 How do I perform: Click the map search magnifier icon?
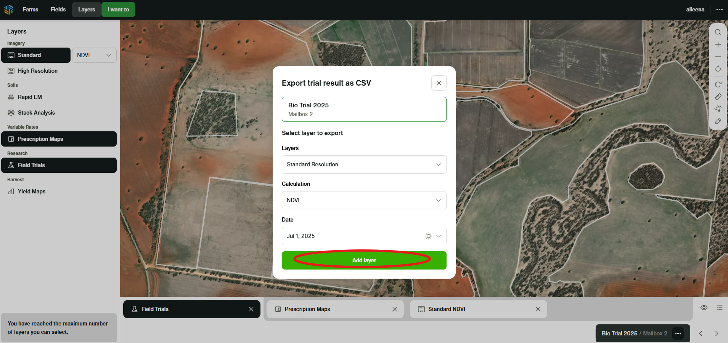tap(718, 32)
